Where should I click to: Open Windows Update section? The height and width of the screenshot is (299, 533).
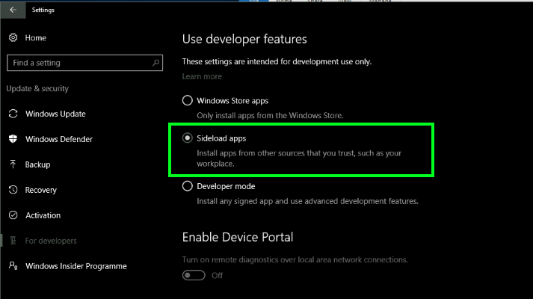coord(55,114)
